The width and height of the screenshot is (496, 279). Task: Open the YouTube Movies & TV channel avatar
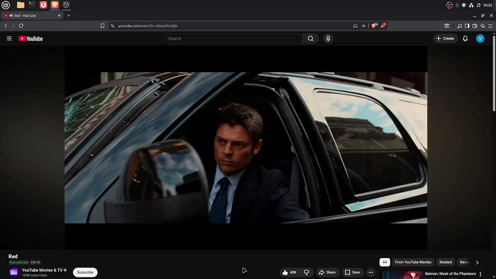[x=14, y=272]
